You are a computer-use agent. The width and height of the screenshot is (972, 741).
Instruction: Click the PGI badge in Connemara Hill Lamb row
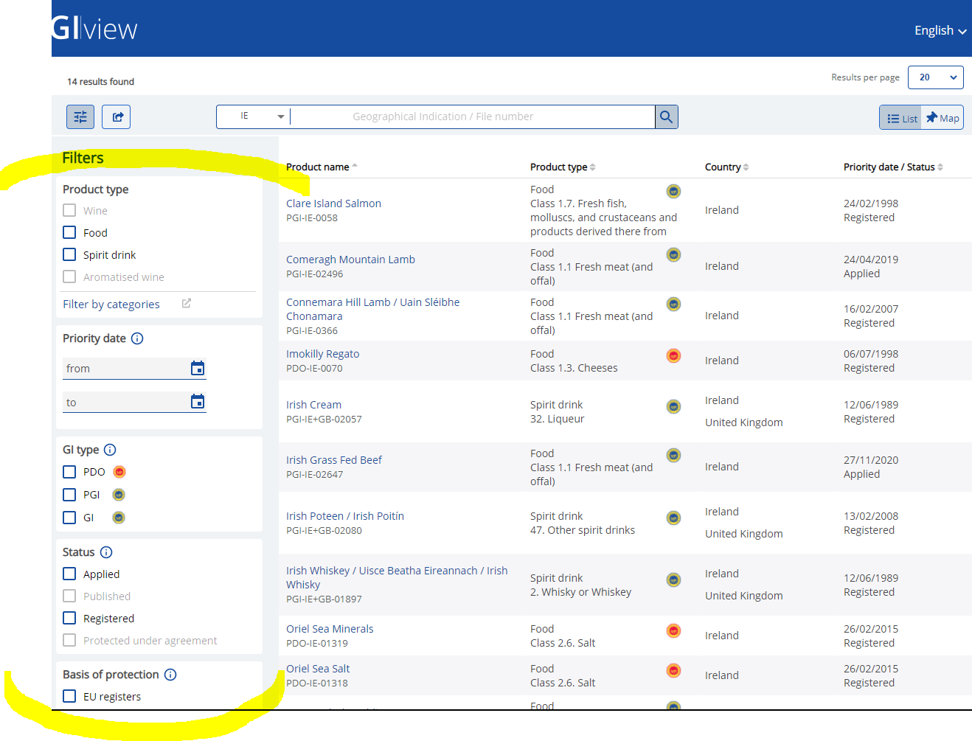673,305
